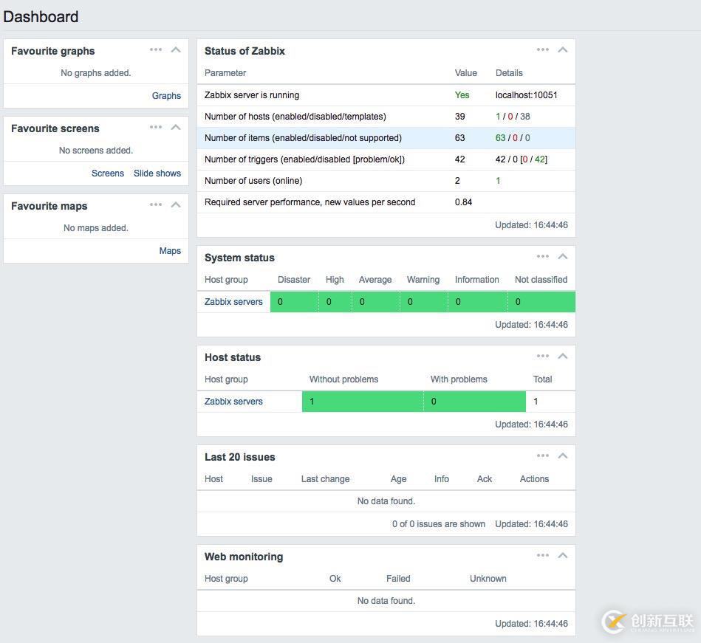701x643 pixels.
Task: Open the Zabbix servers host group
Action: [233, 301]
